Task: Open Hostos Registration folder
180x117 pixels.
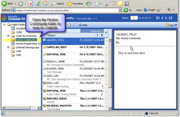Action: coord(28,44)
